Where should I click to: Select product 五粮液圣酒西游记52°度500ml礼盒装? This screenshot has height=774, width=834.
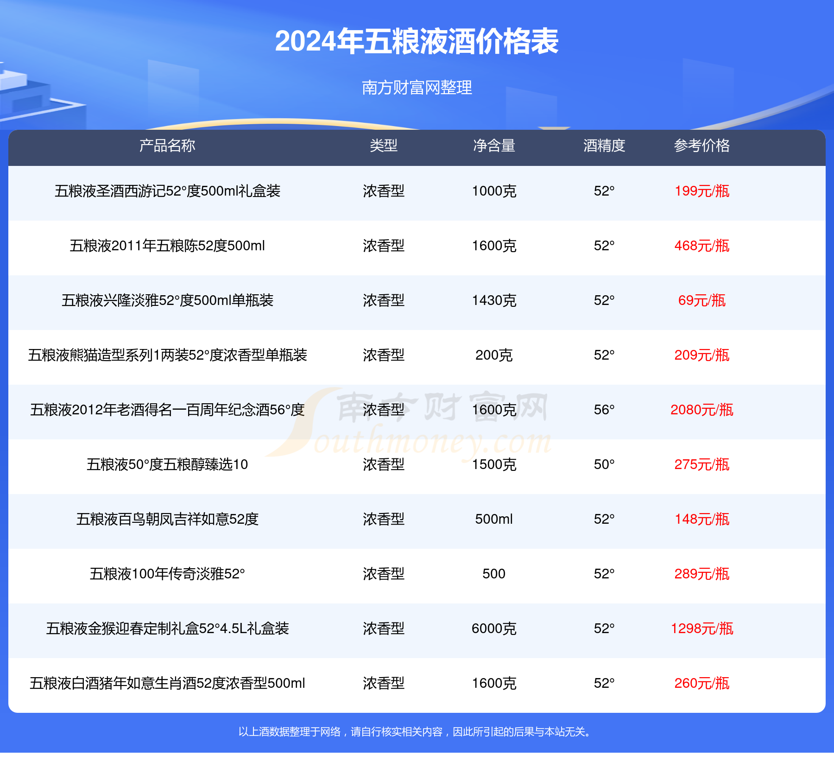pos(167,191)
